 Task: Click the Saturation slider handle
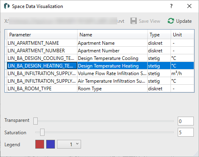point(42,132)
